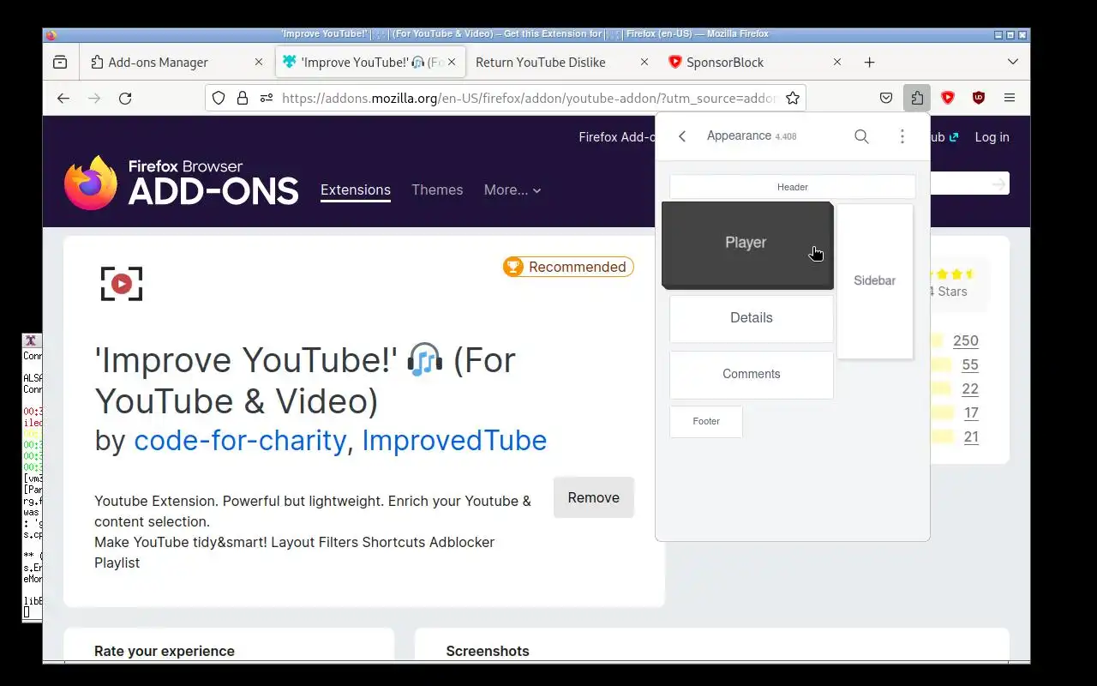Close the Return YouTube Dislike tab

tap(644, 62)
